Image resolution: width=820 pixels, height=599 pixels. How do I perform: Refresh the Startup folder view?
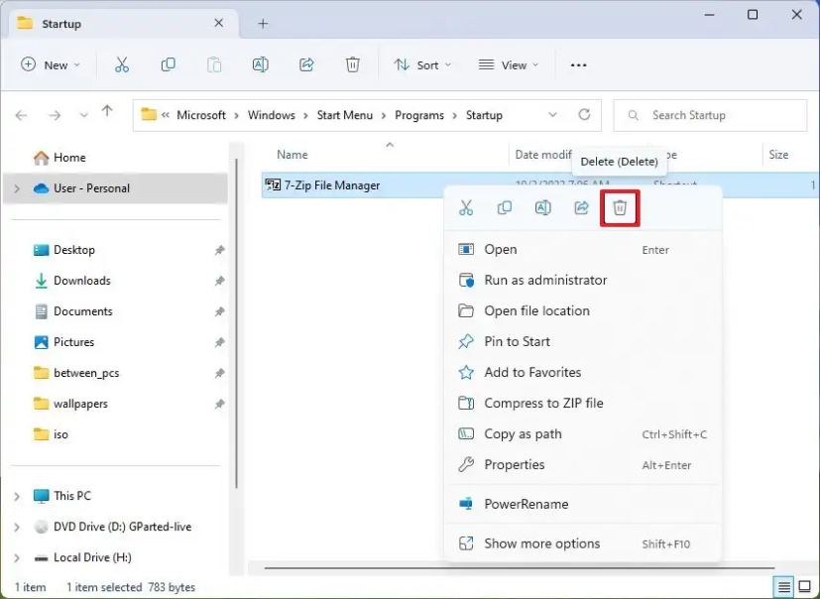tap(584, 115)
